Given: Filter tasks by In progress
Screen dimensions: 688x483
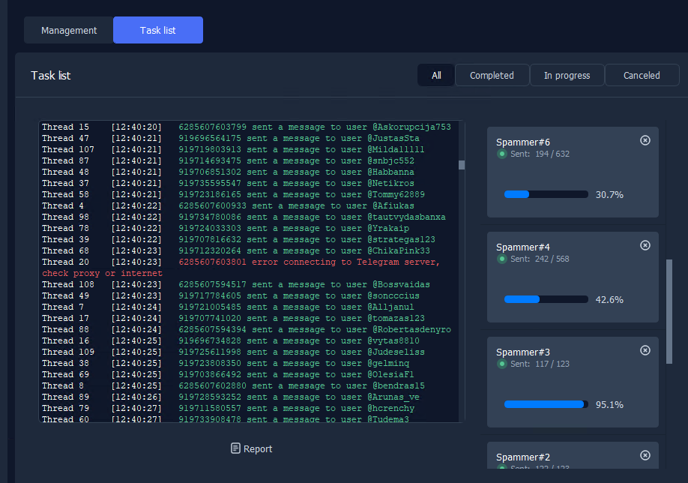Looking at the screenshot, I should [x=567, y=76].
